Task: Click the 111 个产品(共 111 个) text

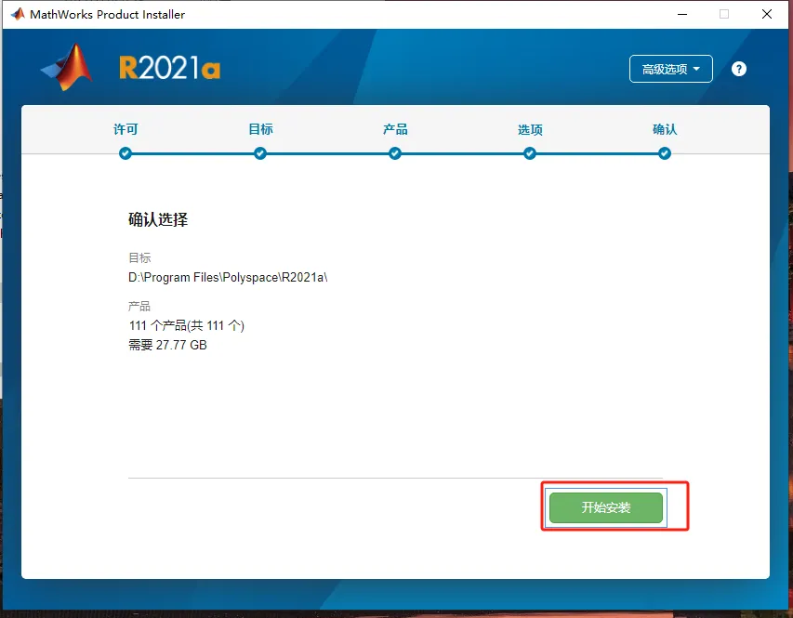Action: coord(187,325)
